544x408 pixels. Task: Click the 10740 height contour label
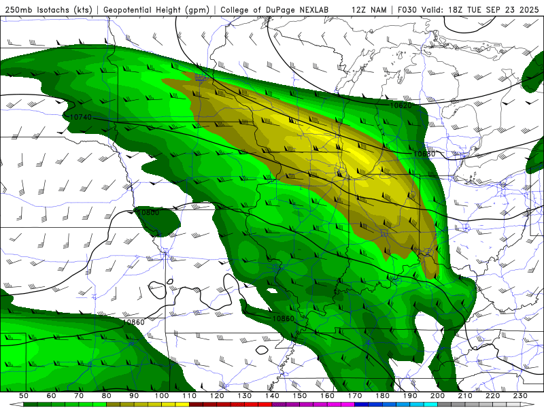click(81, 117)
